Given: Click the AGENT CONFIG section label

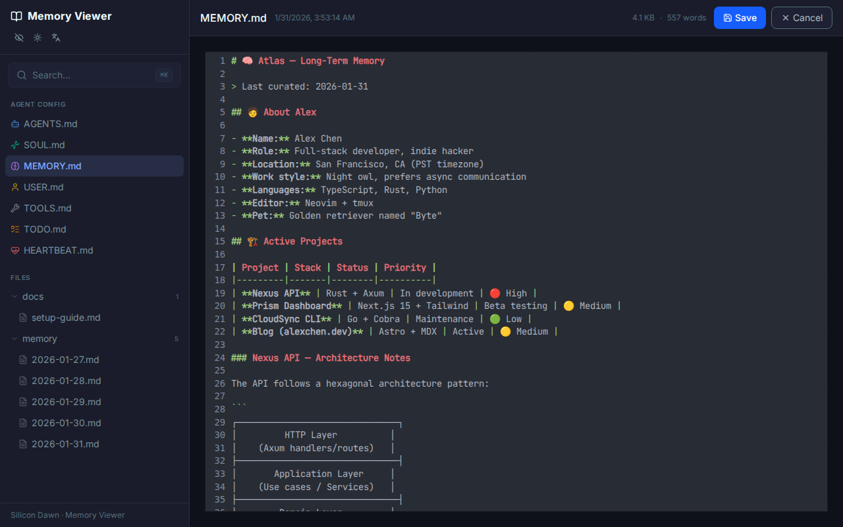Looking at the screenshot, I should tap(38, 104).
